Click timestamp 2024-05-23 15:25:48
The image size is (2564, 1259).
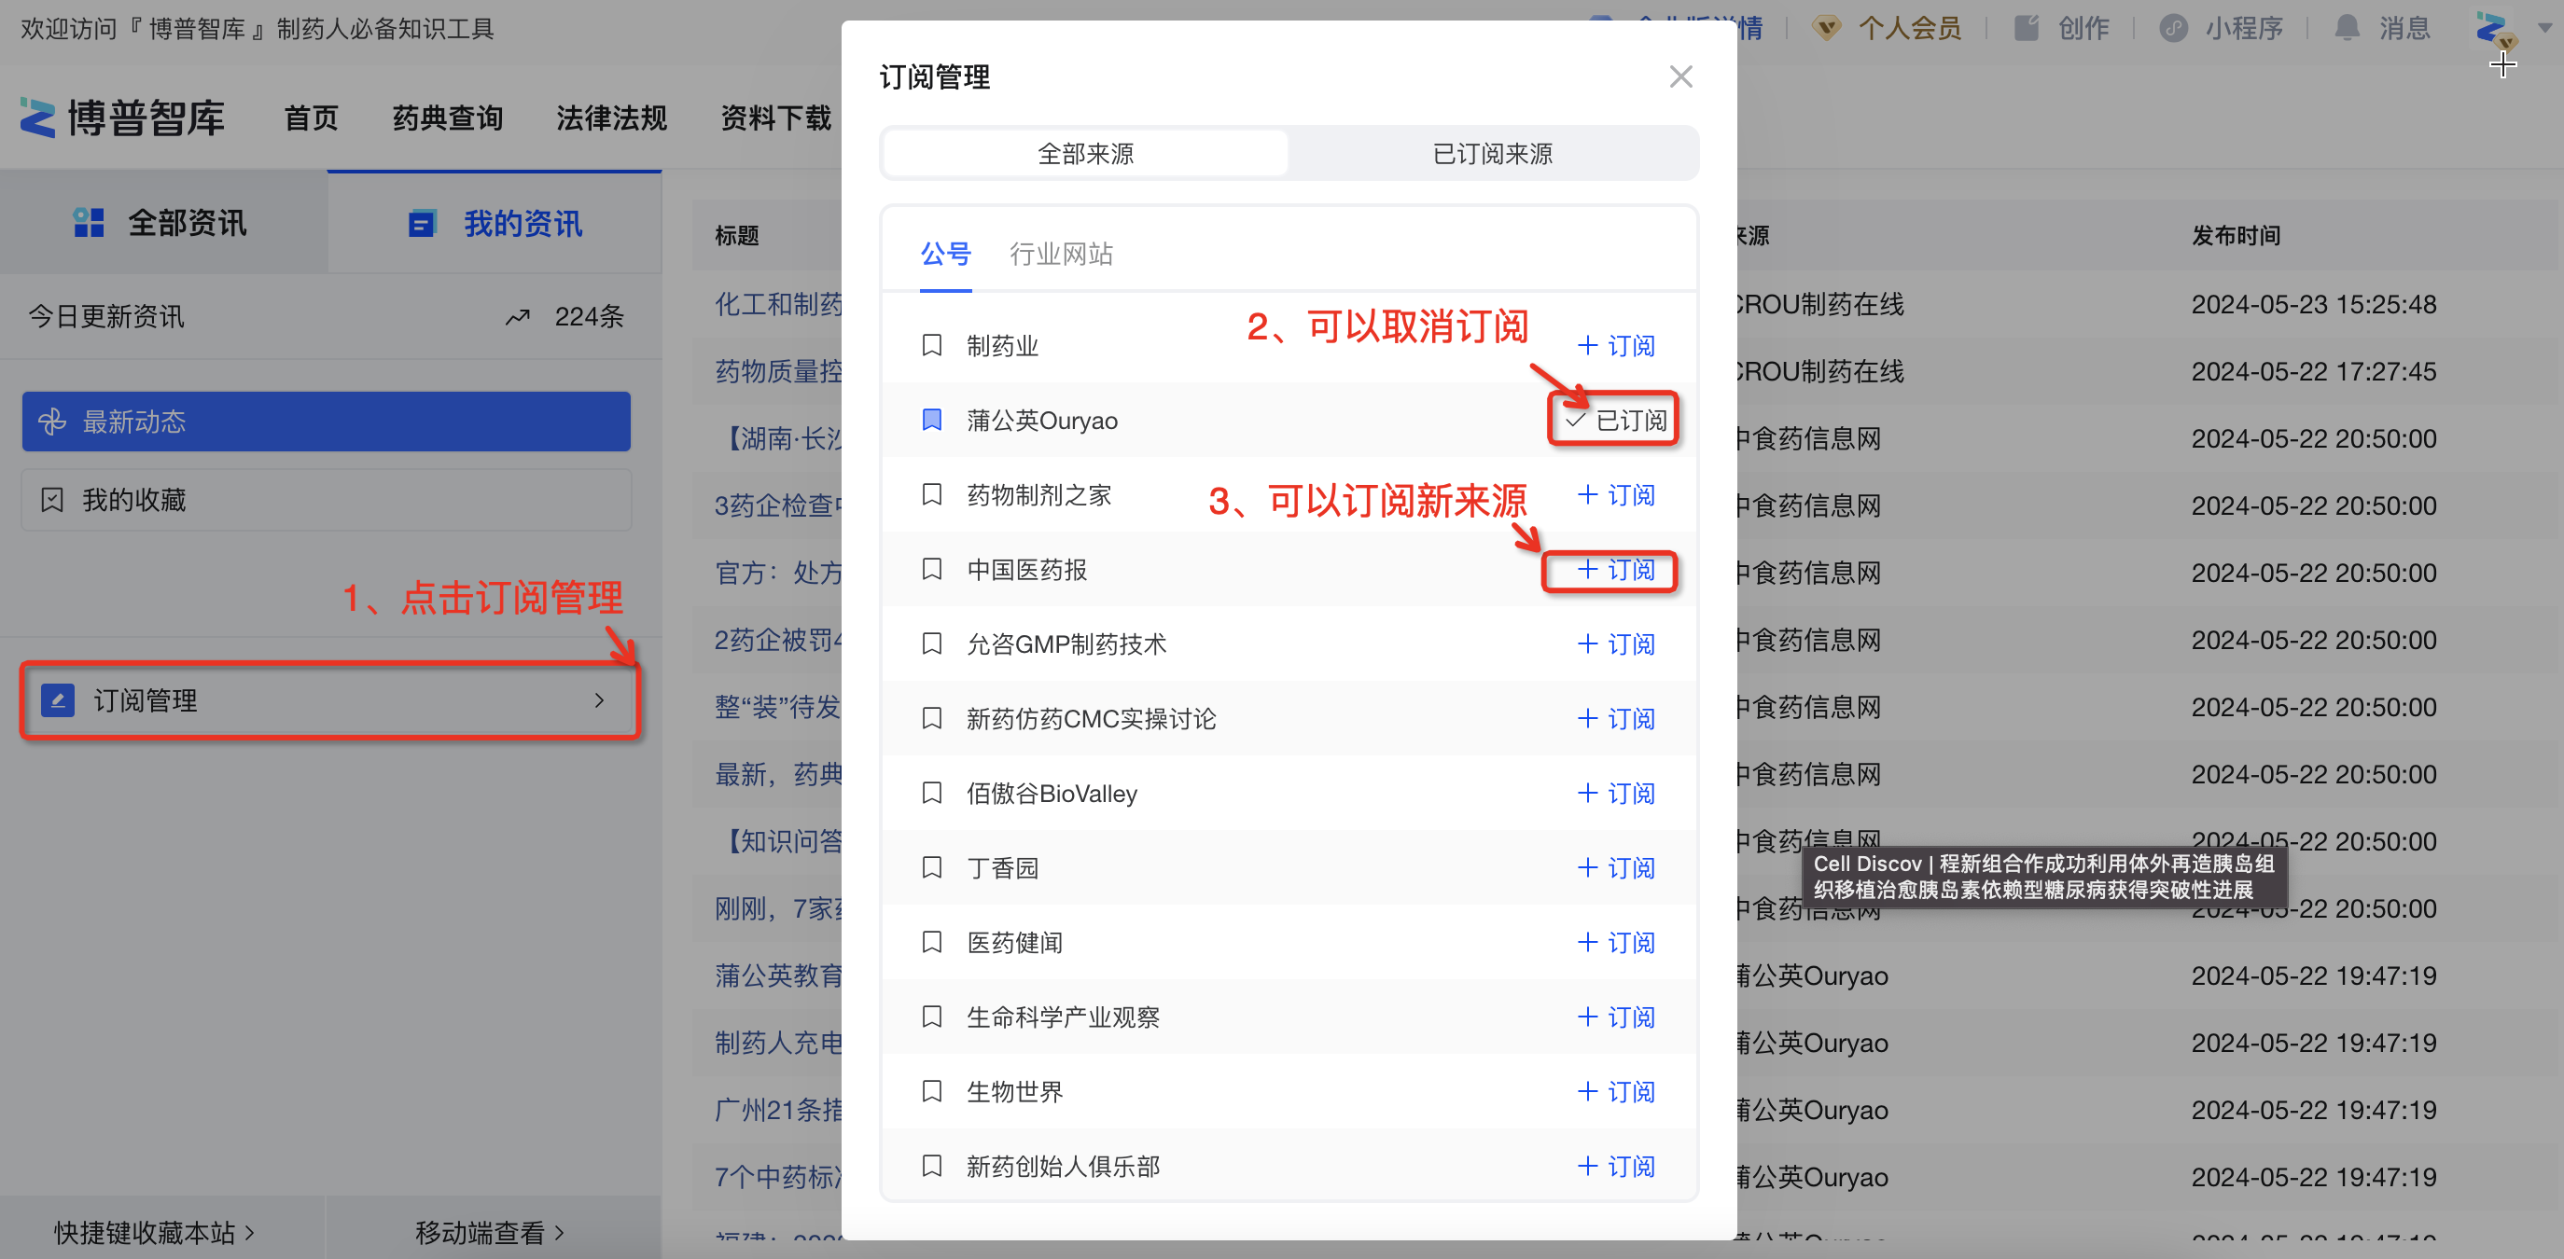coord(2313,303)
